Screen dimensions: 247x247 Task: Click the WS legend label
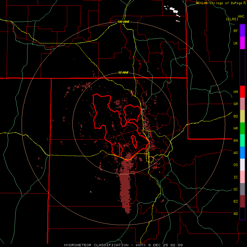click(x=235, y=153)
